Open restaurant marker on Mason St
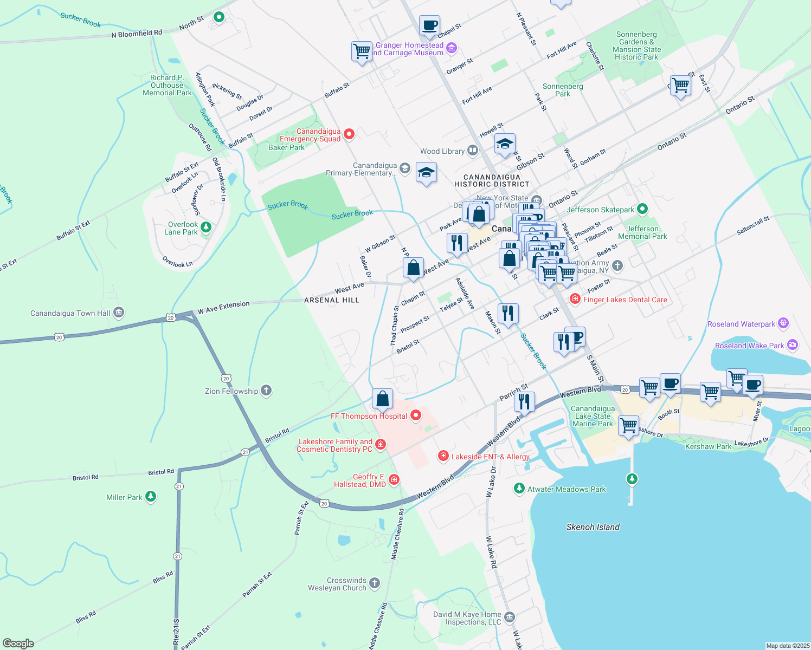This screenshot has width=811, height=650. click(x=508, y=314)
